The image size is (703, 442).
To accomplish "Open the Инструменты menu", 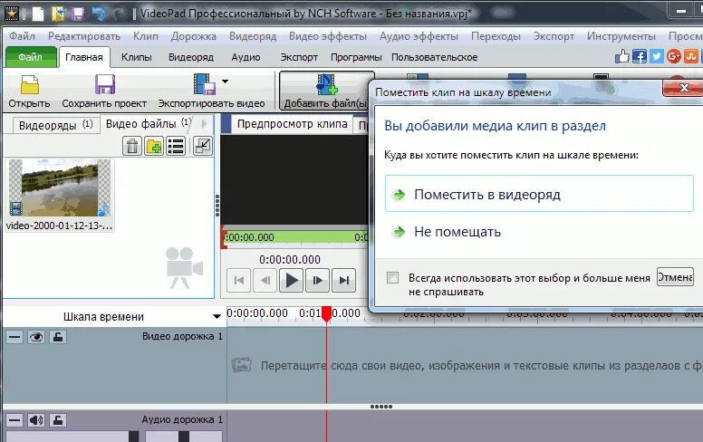I will coord(621,36).
